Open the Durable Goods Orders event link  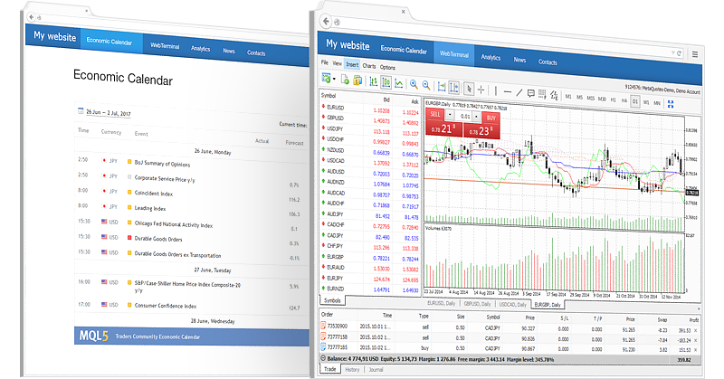[160, 240]
